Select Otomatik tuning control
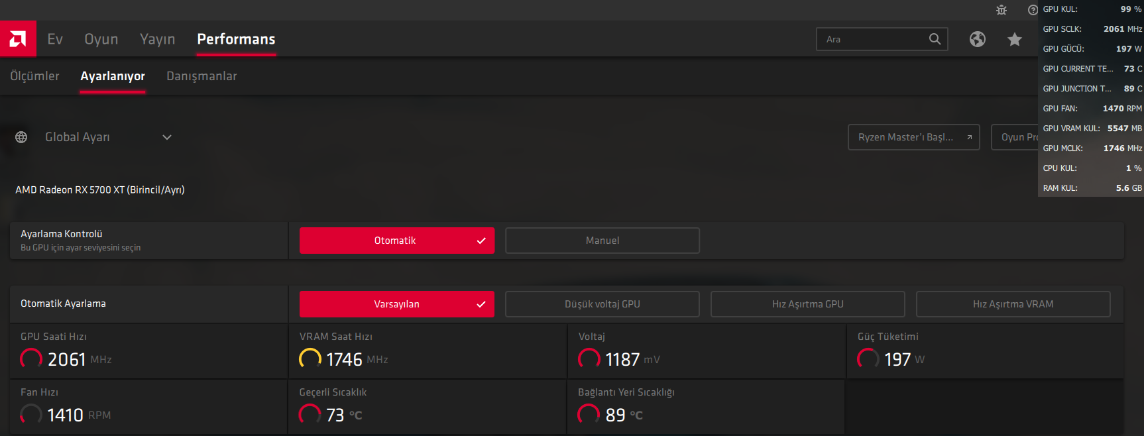 point(397,241)
